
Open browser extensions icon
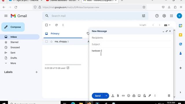point(175,7)
